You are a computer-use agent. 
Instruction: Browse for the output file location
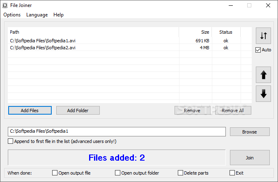pyautogui.click(x=250, y=131)
